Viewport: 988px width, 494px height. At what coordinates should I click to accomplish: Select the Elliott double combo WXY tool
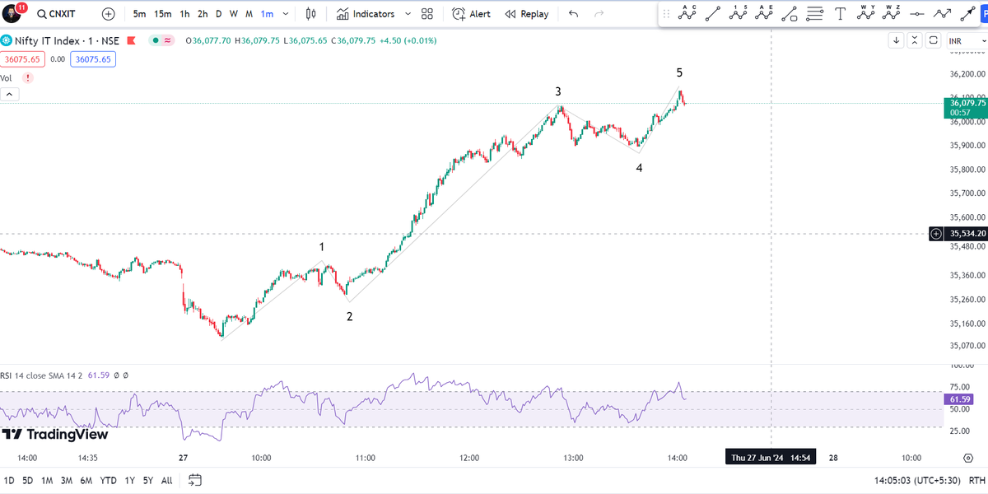pos(865,12)
